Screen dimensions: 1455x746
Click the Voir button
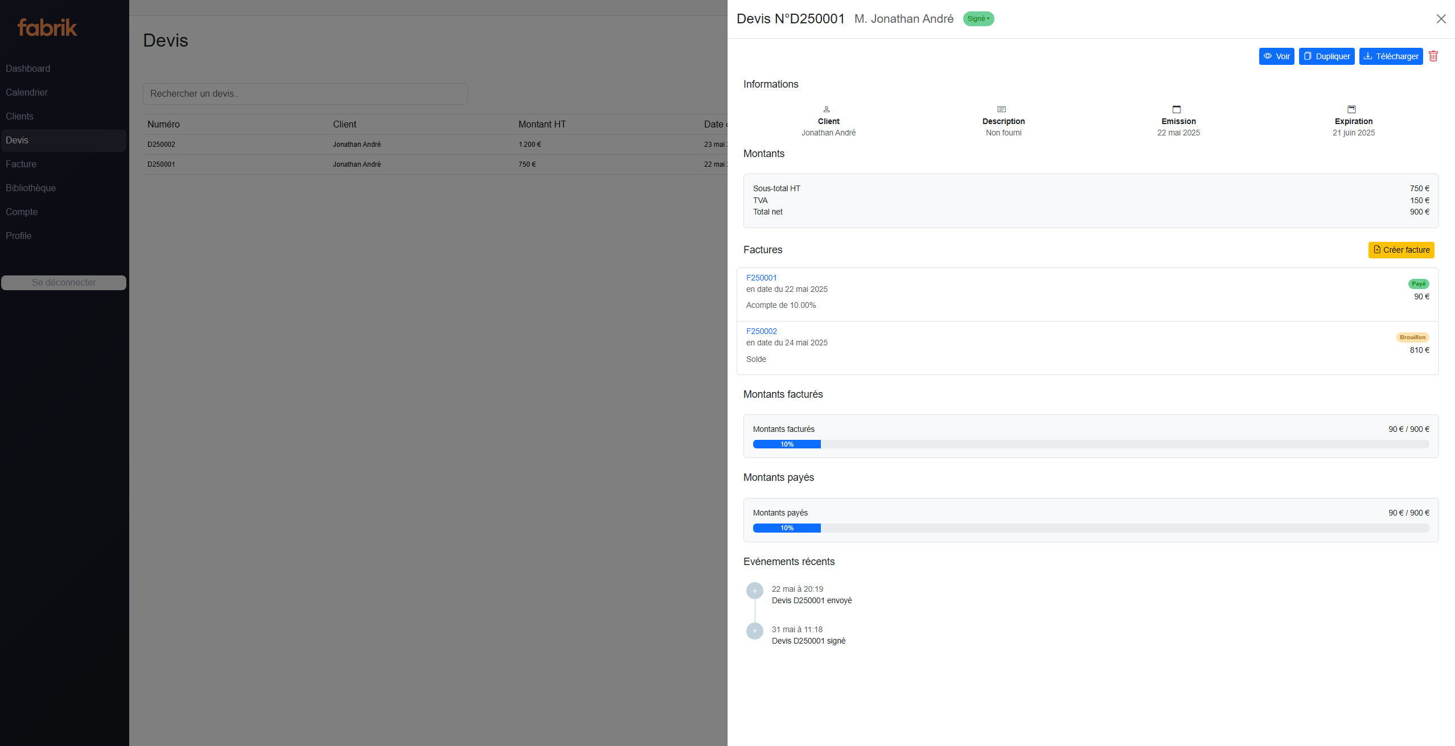pos(1276,56)
